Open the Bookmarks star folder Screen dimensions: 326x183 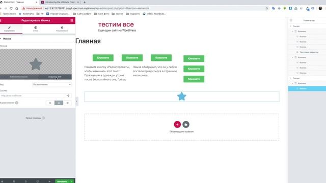pos(26,14)
